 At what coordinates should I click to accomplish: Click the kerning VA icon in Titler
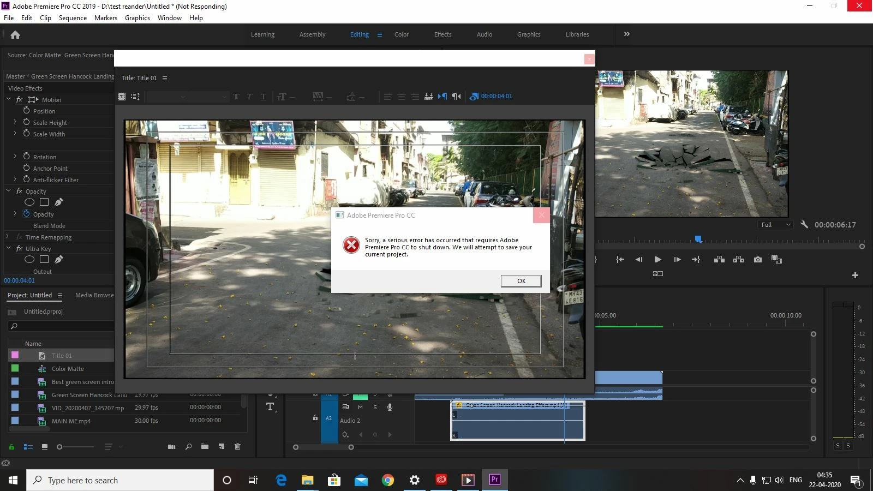pyautogui.click(x=318, y=97)
